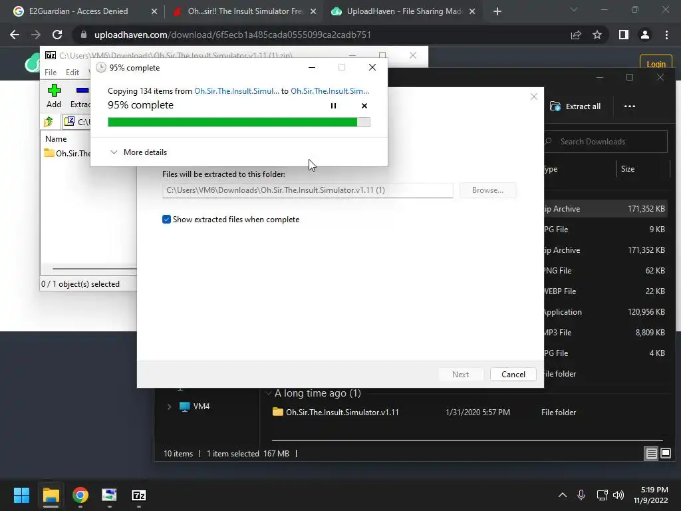Click the Name column header in 7-Zip
Image resolution: width=681 pixels, height=511 pixels.
point(56,139)
